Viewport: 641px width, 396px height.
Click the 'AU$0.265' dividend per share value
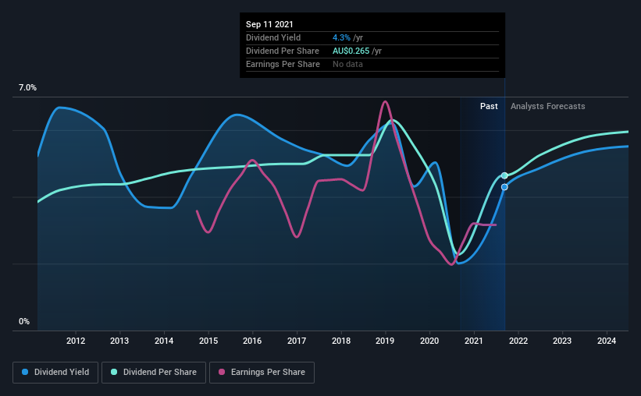351,51
